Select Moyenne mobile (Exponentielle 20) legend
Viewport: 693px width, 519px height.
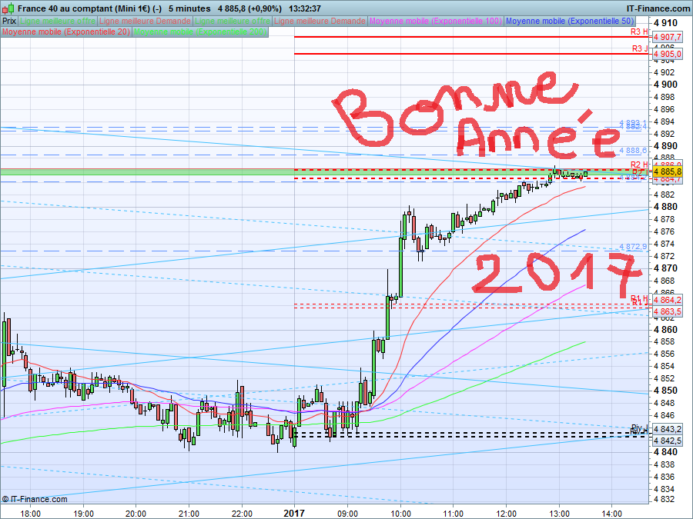(x=66, y=32)
